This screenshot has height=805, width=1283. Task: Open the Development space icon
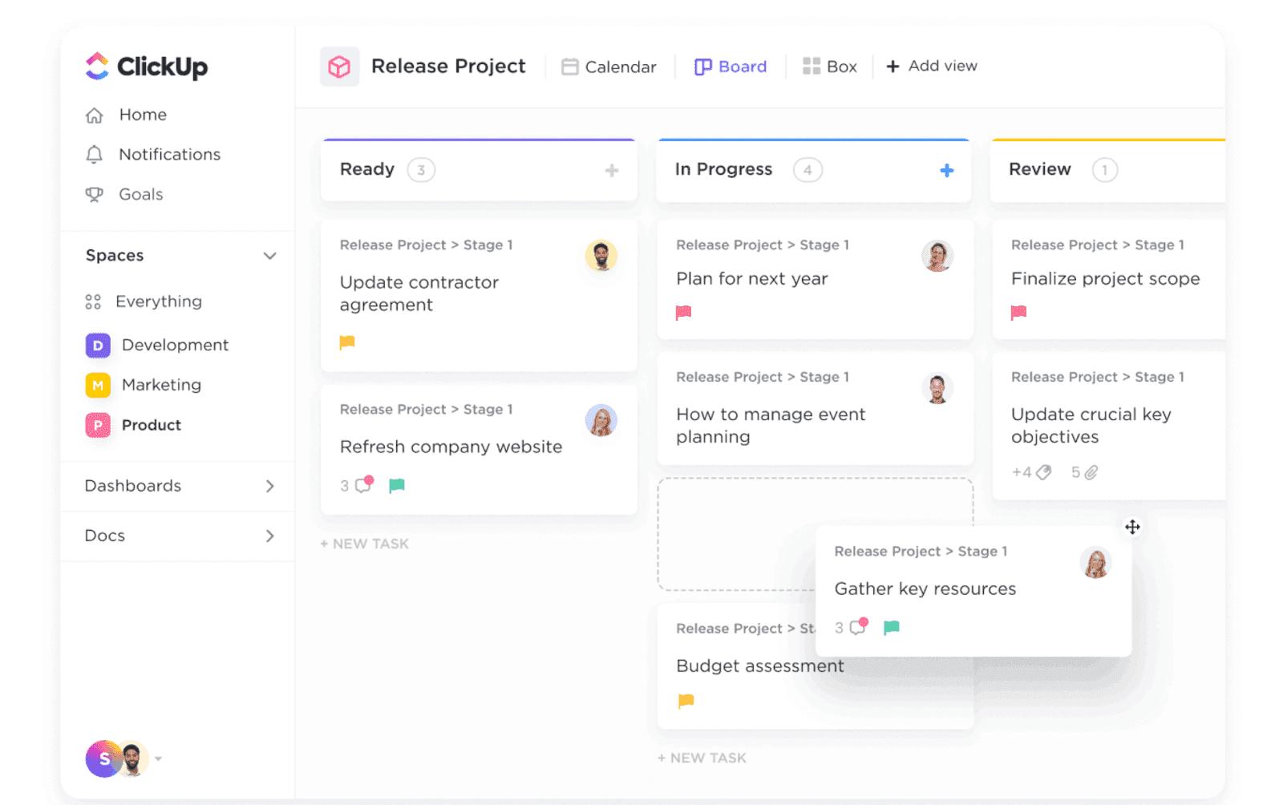(97, 345)
